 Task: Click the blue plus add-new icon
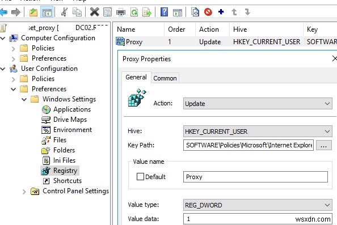tap(221, 11)
